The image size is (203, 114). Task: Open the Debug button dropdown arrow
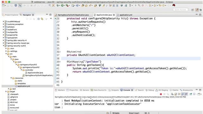(60, 6)
